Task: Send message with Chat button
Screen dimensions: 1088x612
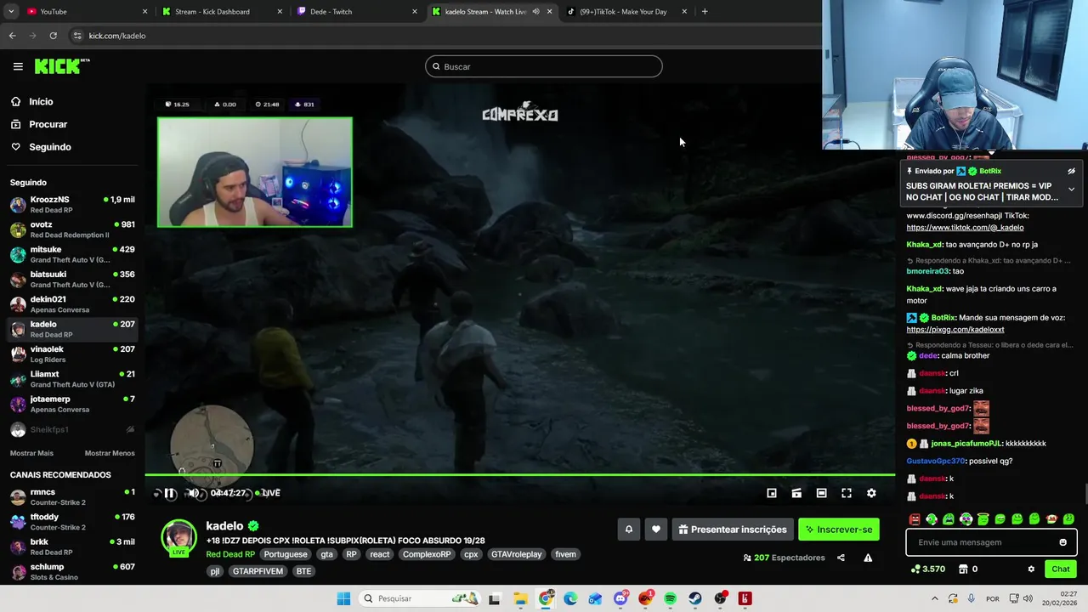Action: coord(1061,569)
